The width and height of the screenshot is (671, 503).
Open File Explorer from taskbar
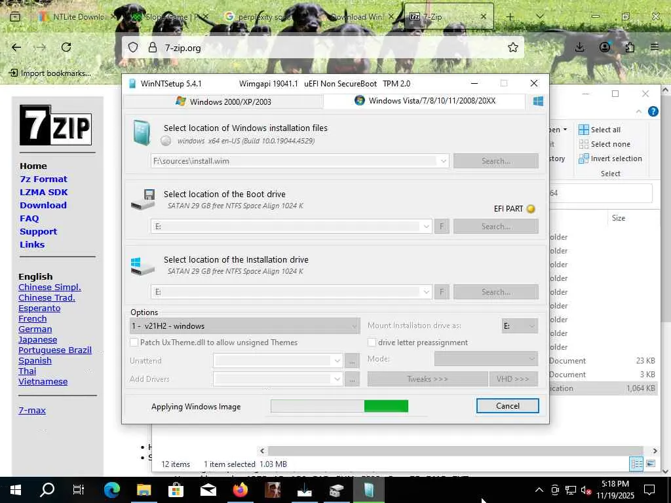pyautogui.click(x=144, y=490)
